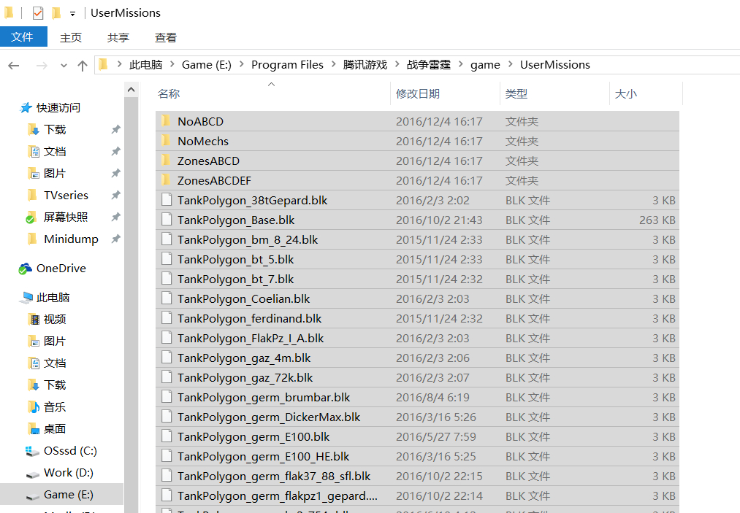Click the pin icon next to TVseries

click(115, 196)
